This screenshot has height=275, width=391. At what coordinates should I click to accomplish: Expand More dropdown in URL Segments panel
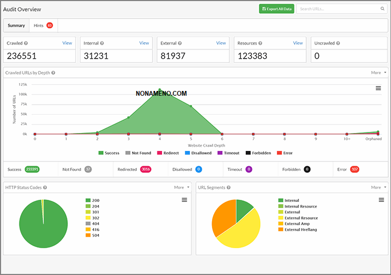378,187
